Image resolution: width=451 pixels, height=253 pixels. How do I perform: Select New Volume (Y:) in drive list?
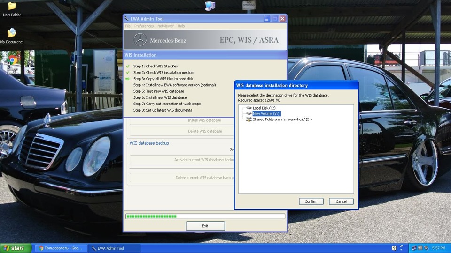tap(266, 113)
